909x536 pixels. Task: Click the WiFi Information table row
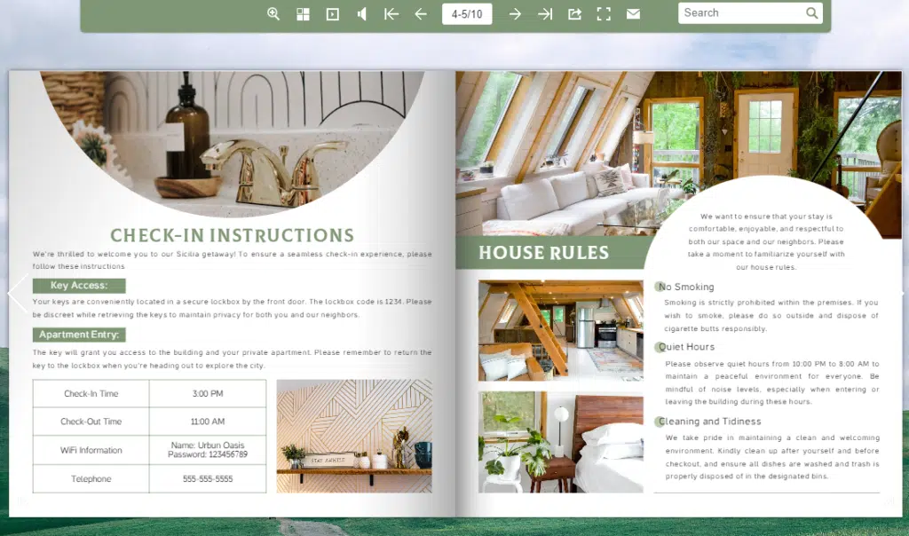click(x=148, y=450)
